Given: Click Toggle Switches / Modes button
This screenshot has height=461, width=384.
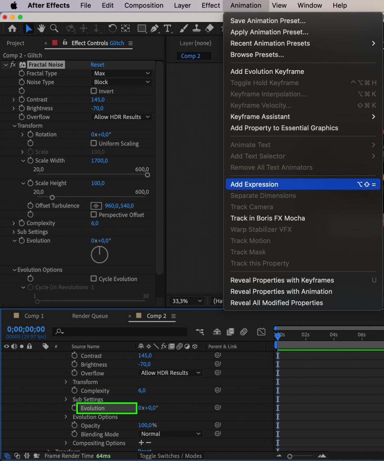Looking at the screenshot, I should [x=170, y=456].
